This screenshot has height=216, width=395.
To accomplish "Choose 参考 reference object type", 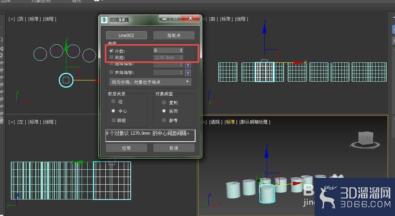I will click(164, 120).
